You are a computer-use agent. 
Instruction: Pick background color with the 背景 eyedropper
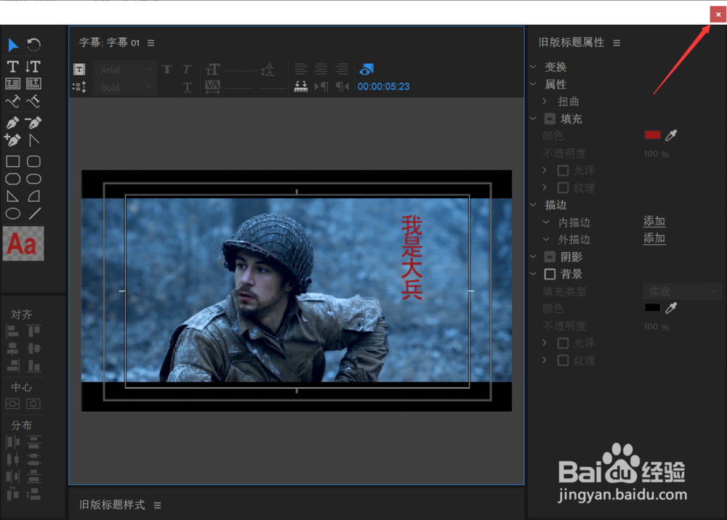(671, 308)
